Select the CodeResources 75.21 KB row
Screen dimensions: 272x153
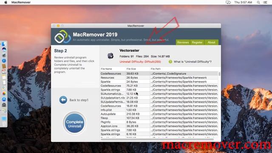coord(159,86)
